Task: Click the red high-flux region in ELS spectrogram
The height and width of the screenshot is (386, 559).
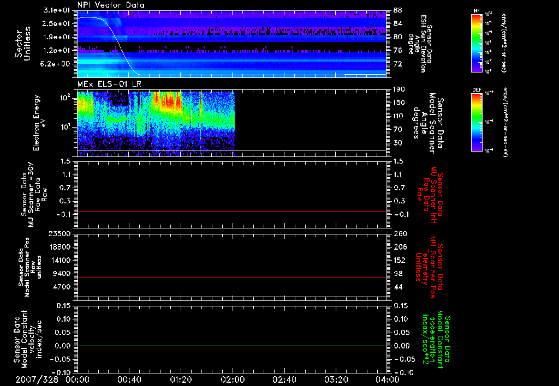Action: pos(168,101)
